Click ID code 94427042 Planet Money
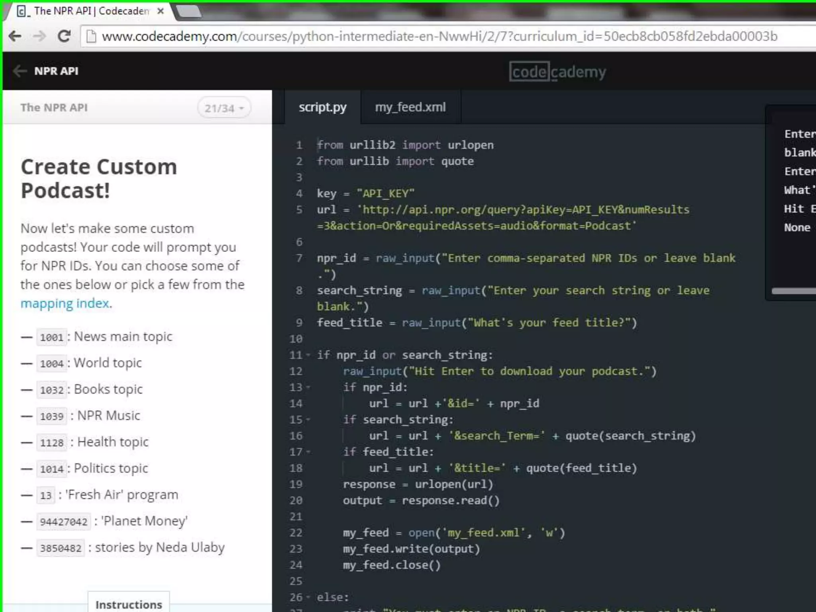 63,522
